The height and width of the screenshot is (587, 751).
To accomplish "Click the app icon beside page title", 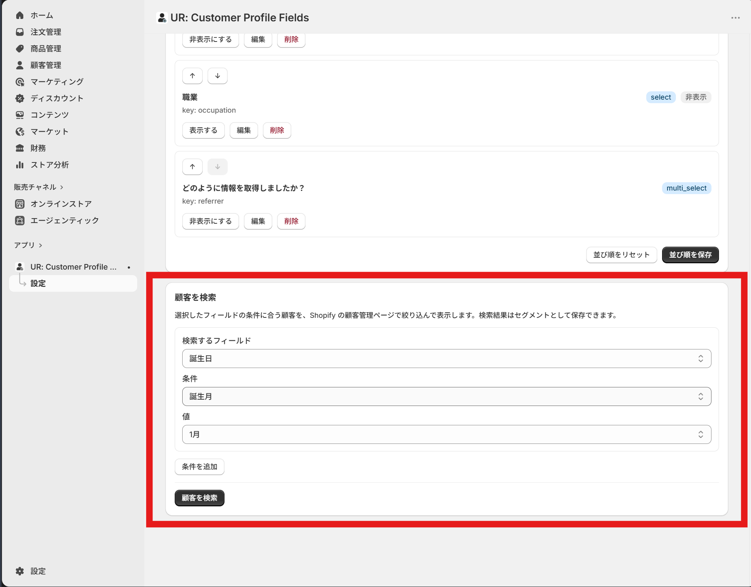I will click(x=162, y=18).
